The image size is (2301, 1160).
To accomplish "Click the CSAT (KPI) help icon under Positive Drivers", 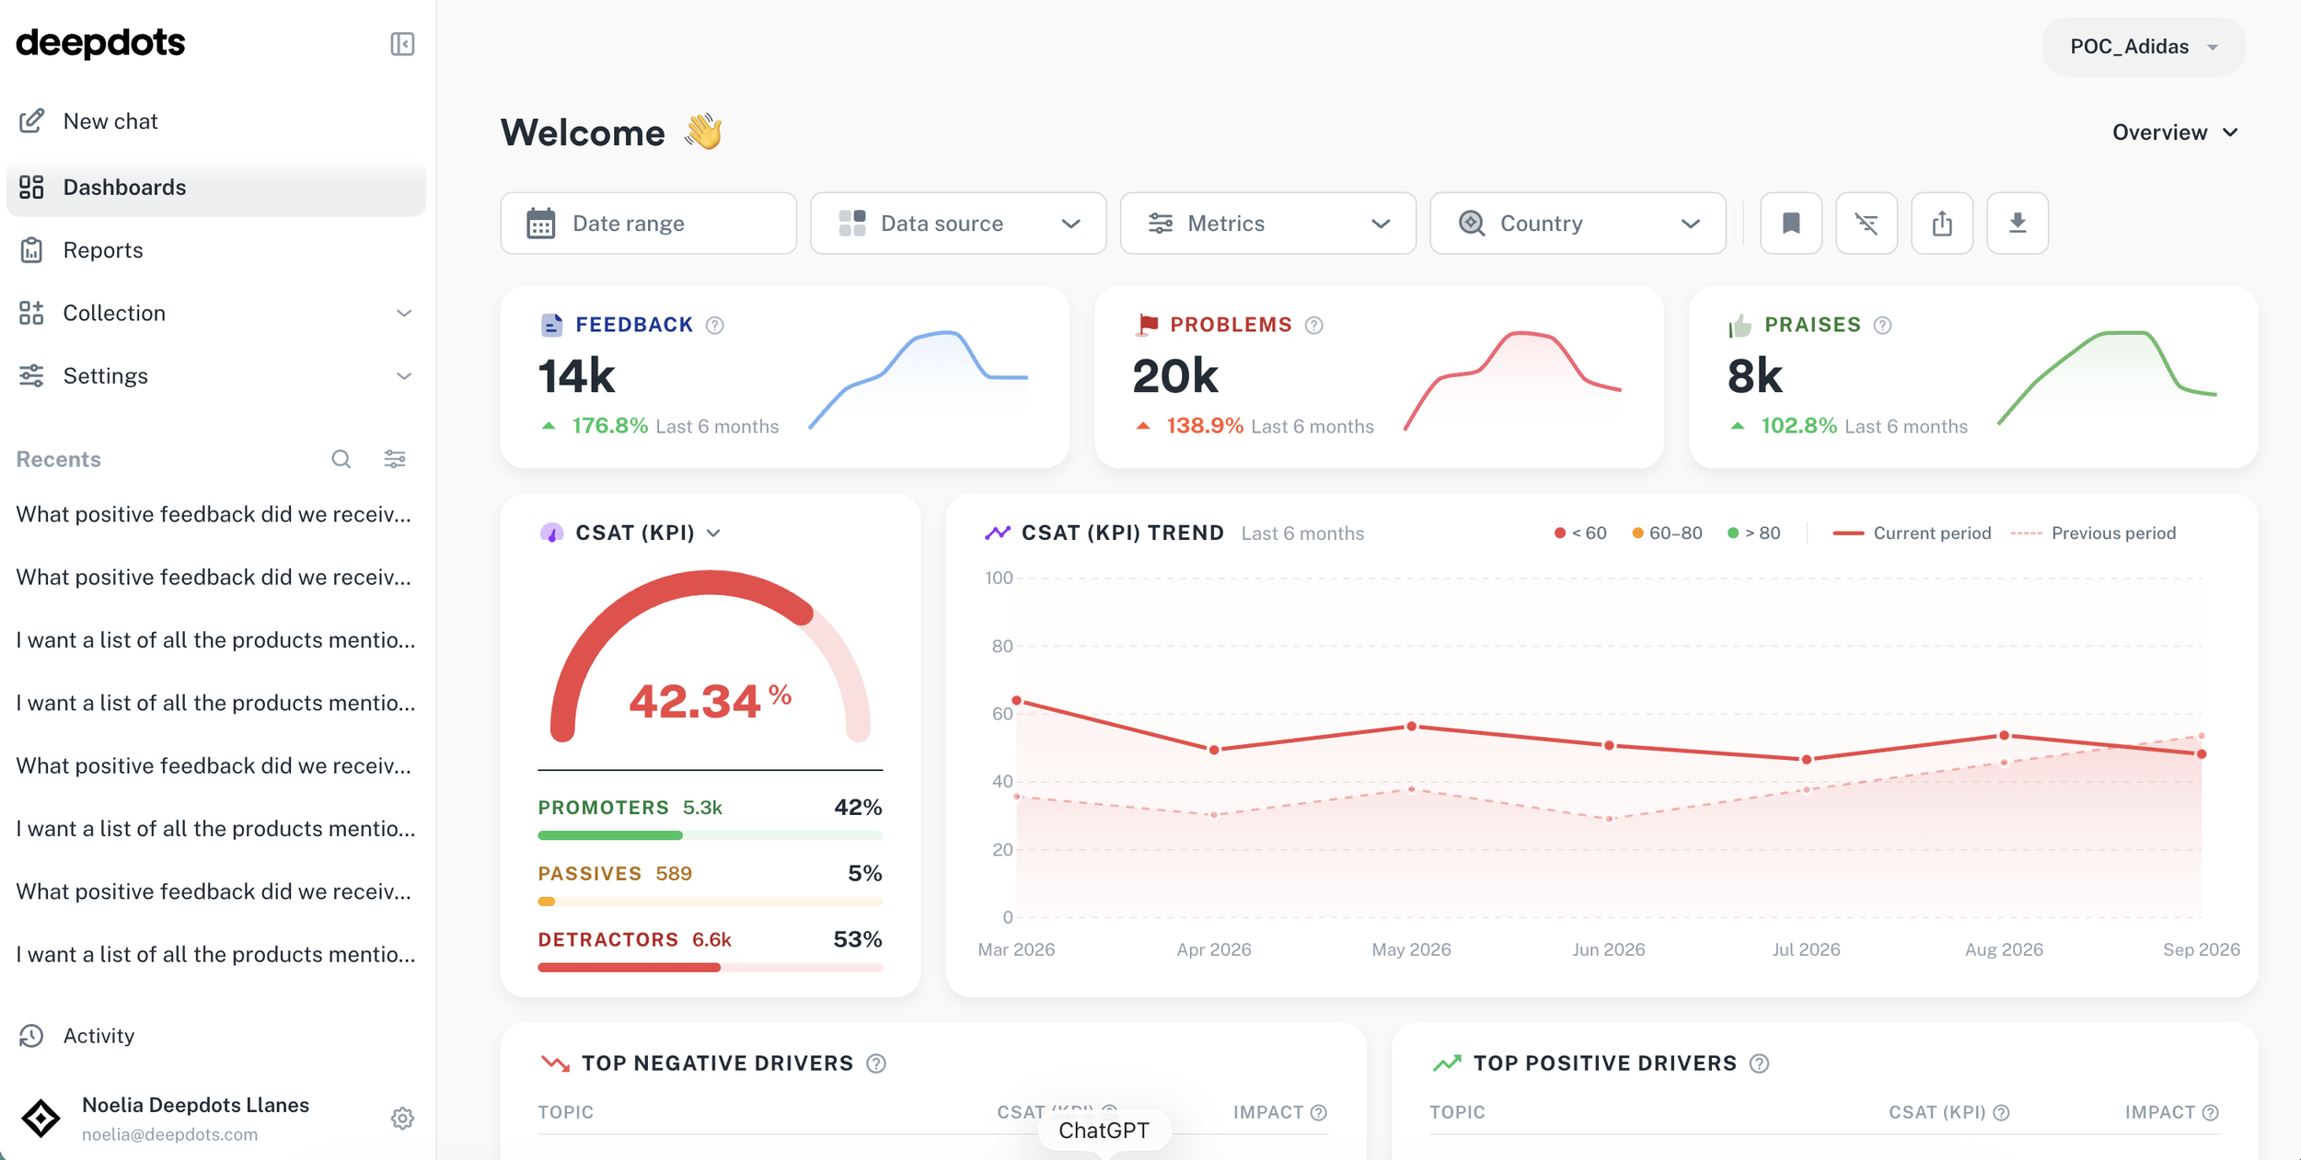I will [2000, 1113].
